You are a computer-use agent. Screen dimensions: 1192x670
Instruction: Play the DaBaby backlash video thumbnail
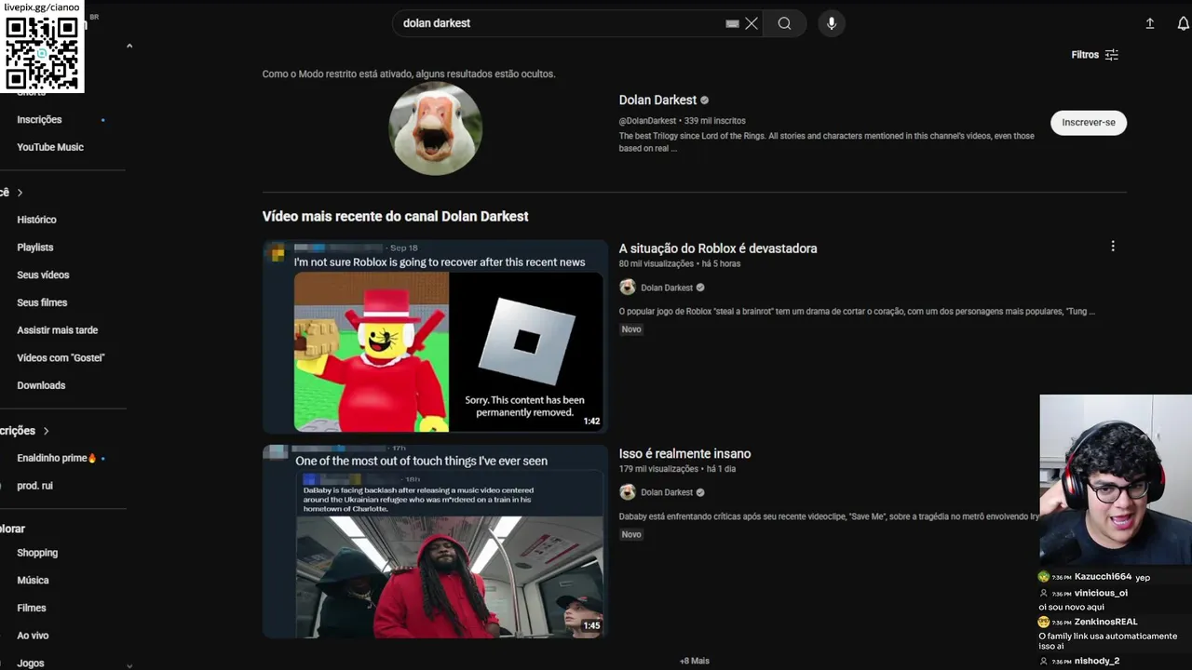click(x=435, y=542)
